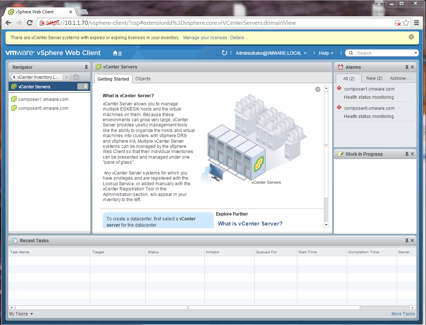Open composer1.vmware.com in Navigator
This screenshot has width=426, height=325.
click(x=43, y=99)
